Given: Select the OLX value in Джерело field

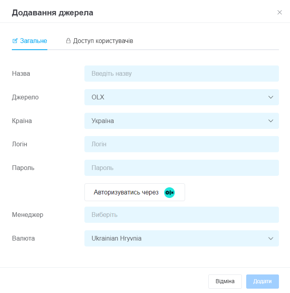Looking at the screenshot, I should pos(98,97).
